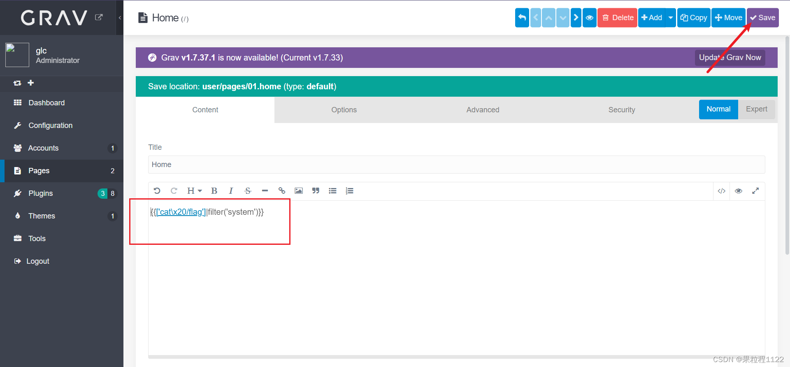
Task: Log out of the admin
Action: 62,261
